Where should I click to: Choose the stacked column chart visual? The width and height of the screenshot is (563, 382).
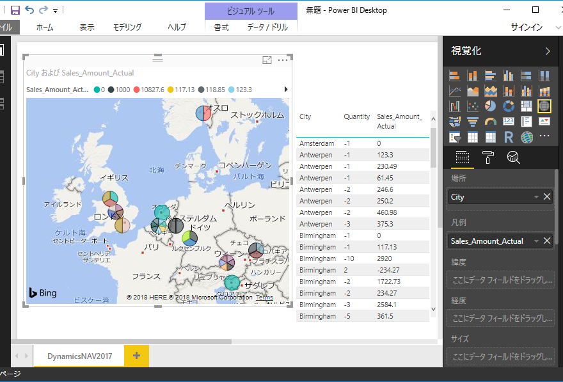coord(473,76)
